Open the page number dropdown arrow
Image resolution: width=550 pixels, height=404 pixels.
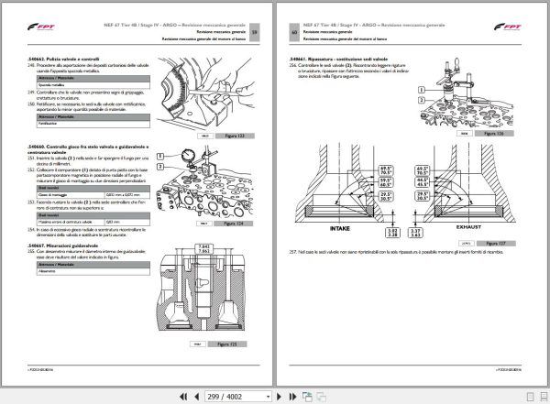(x=268, y=397)
